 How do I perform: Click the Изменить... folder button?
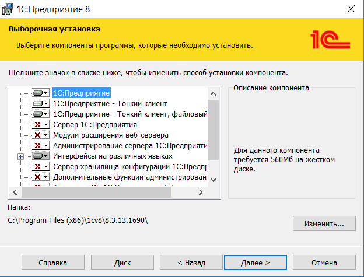[324, 223]
